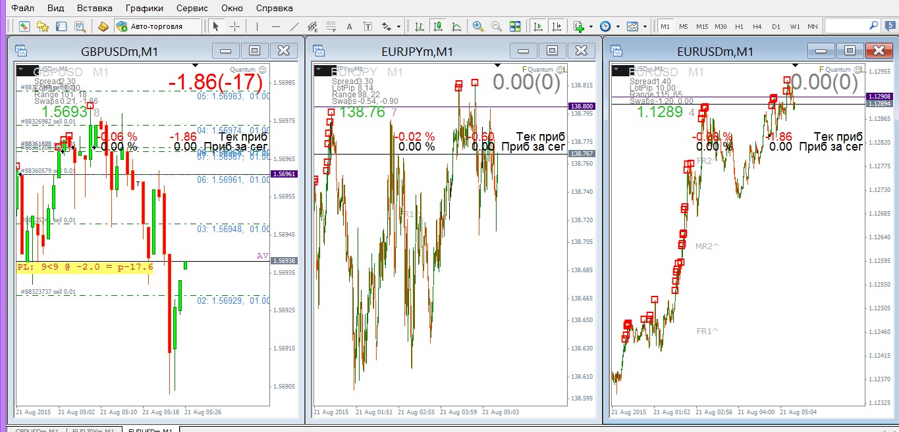Select the D1 timeframe
899x432 pixels.
(x=776, y=26)
